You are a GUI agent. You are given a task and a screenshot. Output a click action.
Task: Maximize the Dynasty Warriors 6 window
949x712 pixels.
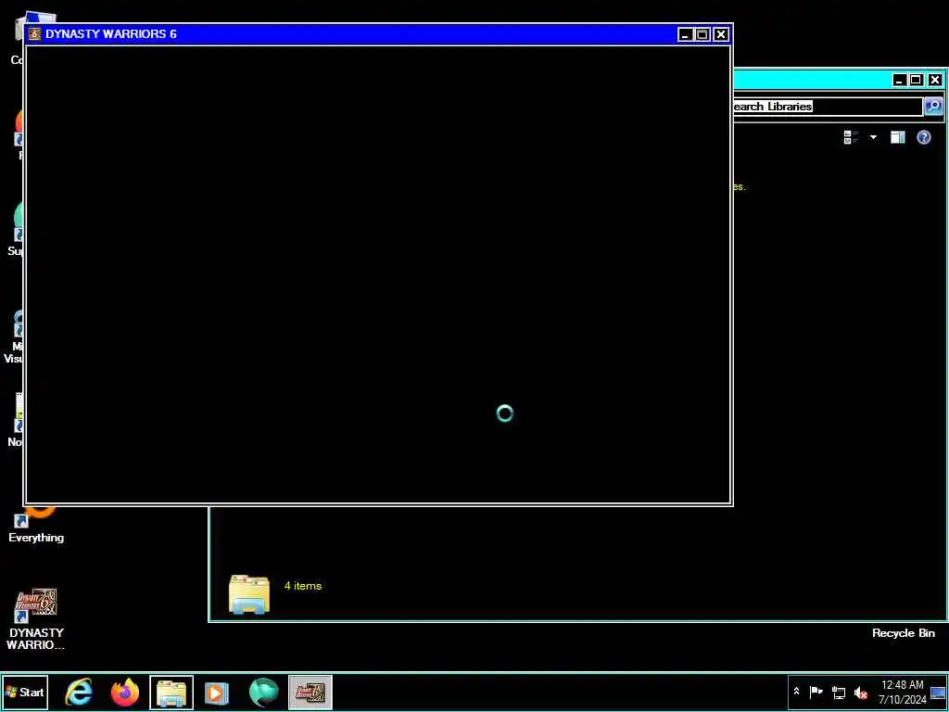click(x=702, y=34)
